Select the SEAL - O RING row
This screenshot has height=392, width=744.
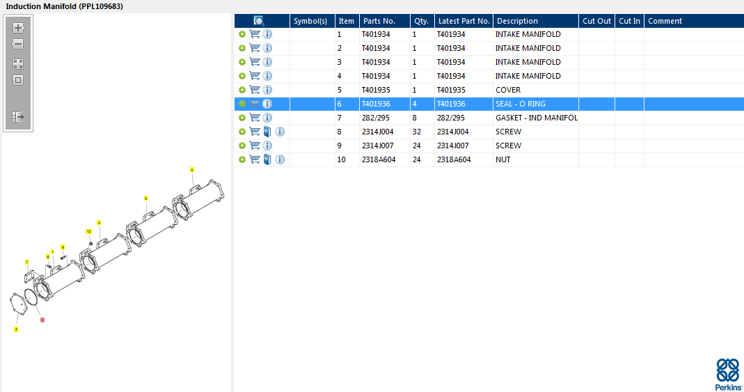coord(520,104)
